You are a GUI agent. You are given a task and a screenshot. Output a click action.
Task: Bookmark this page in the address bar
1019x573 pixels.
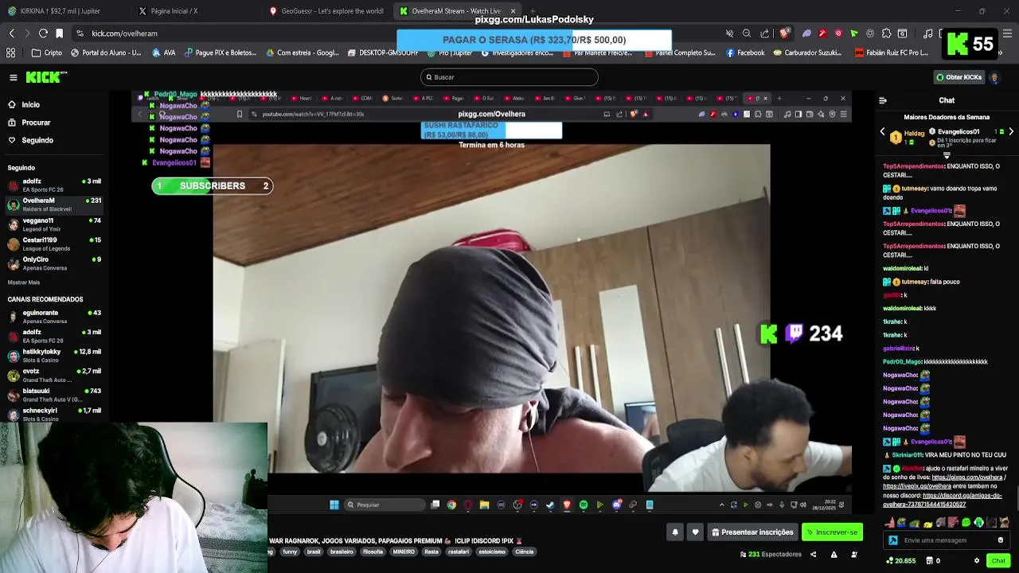[x=59, y=33]
